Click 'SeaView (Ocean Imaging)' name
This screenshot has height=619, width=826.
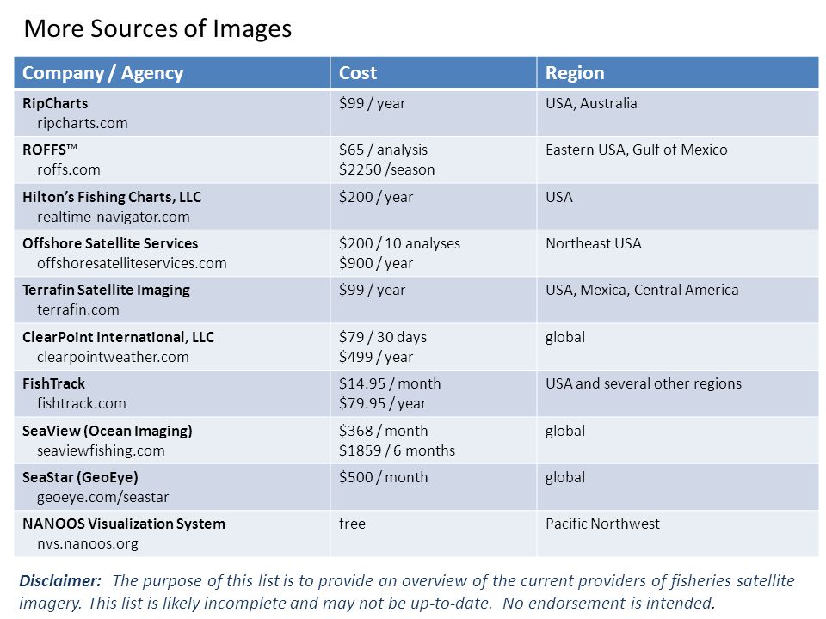(x=107, y=431)
